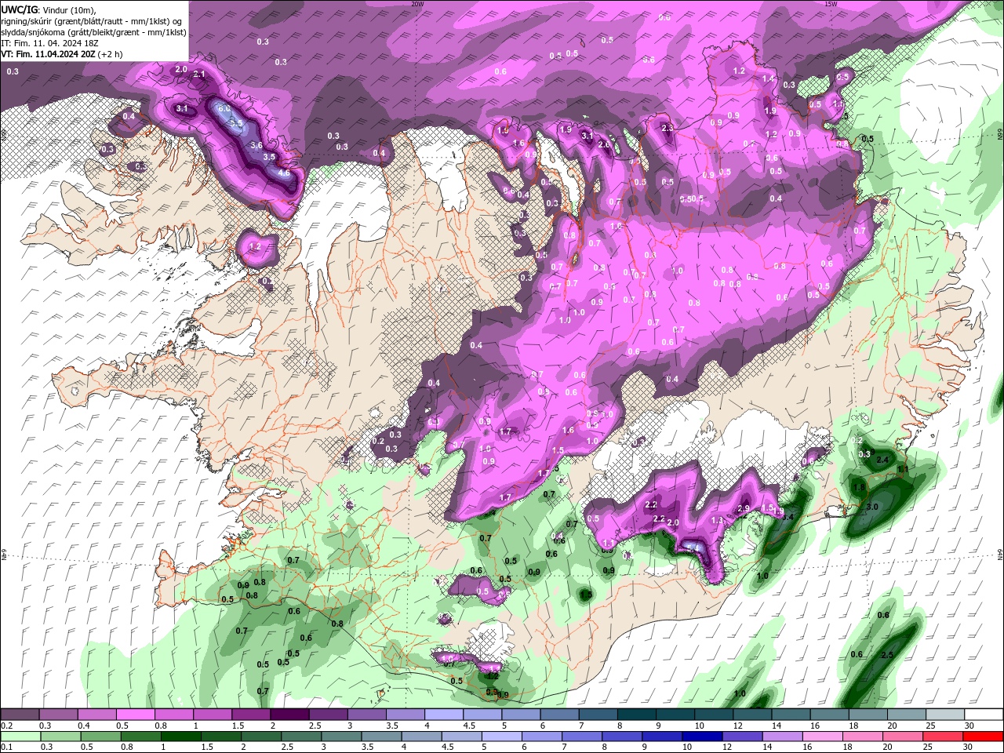
Task: Click the dark teal 8–9 swatch in the upper legend row
Action: coord(636,715)
